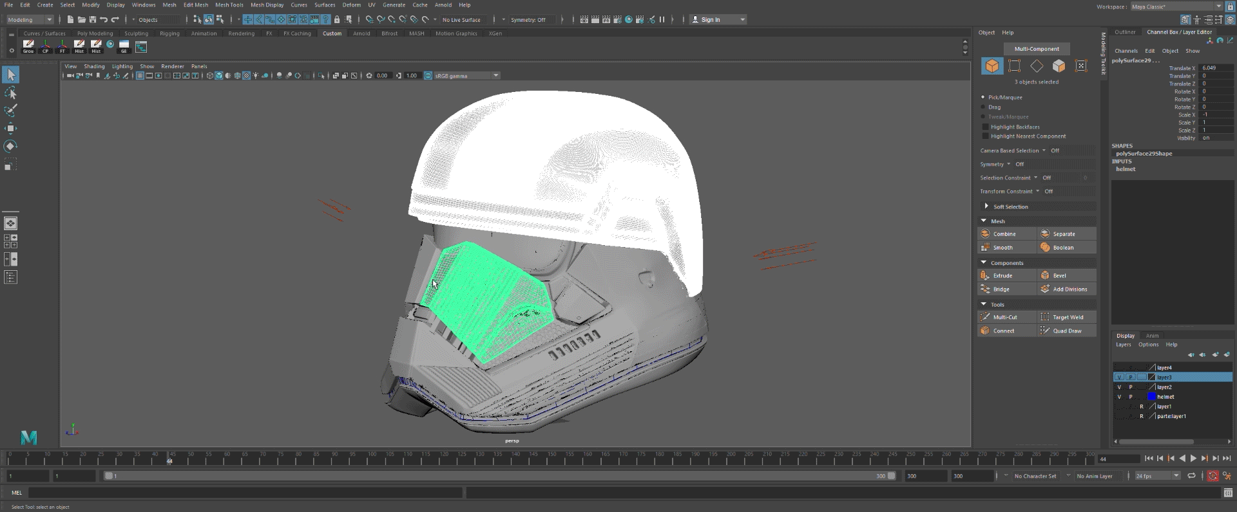Choose vertex selection mode in Modeling Toolkit

(x=1015, y=66)
